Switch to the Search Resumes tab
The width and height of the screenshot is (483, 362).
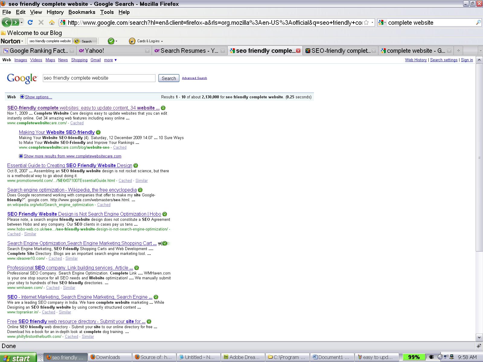pos(189,51)
